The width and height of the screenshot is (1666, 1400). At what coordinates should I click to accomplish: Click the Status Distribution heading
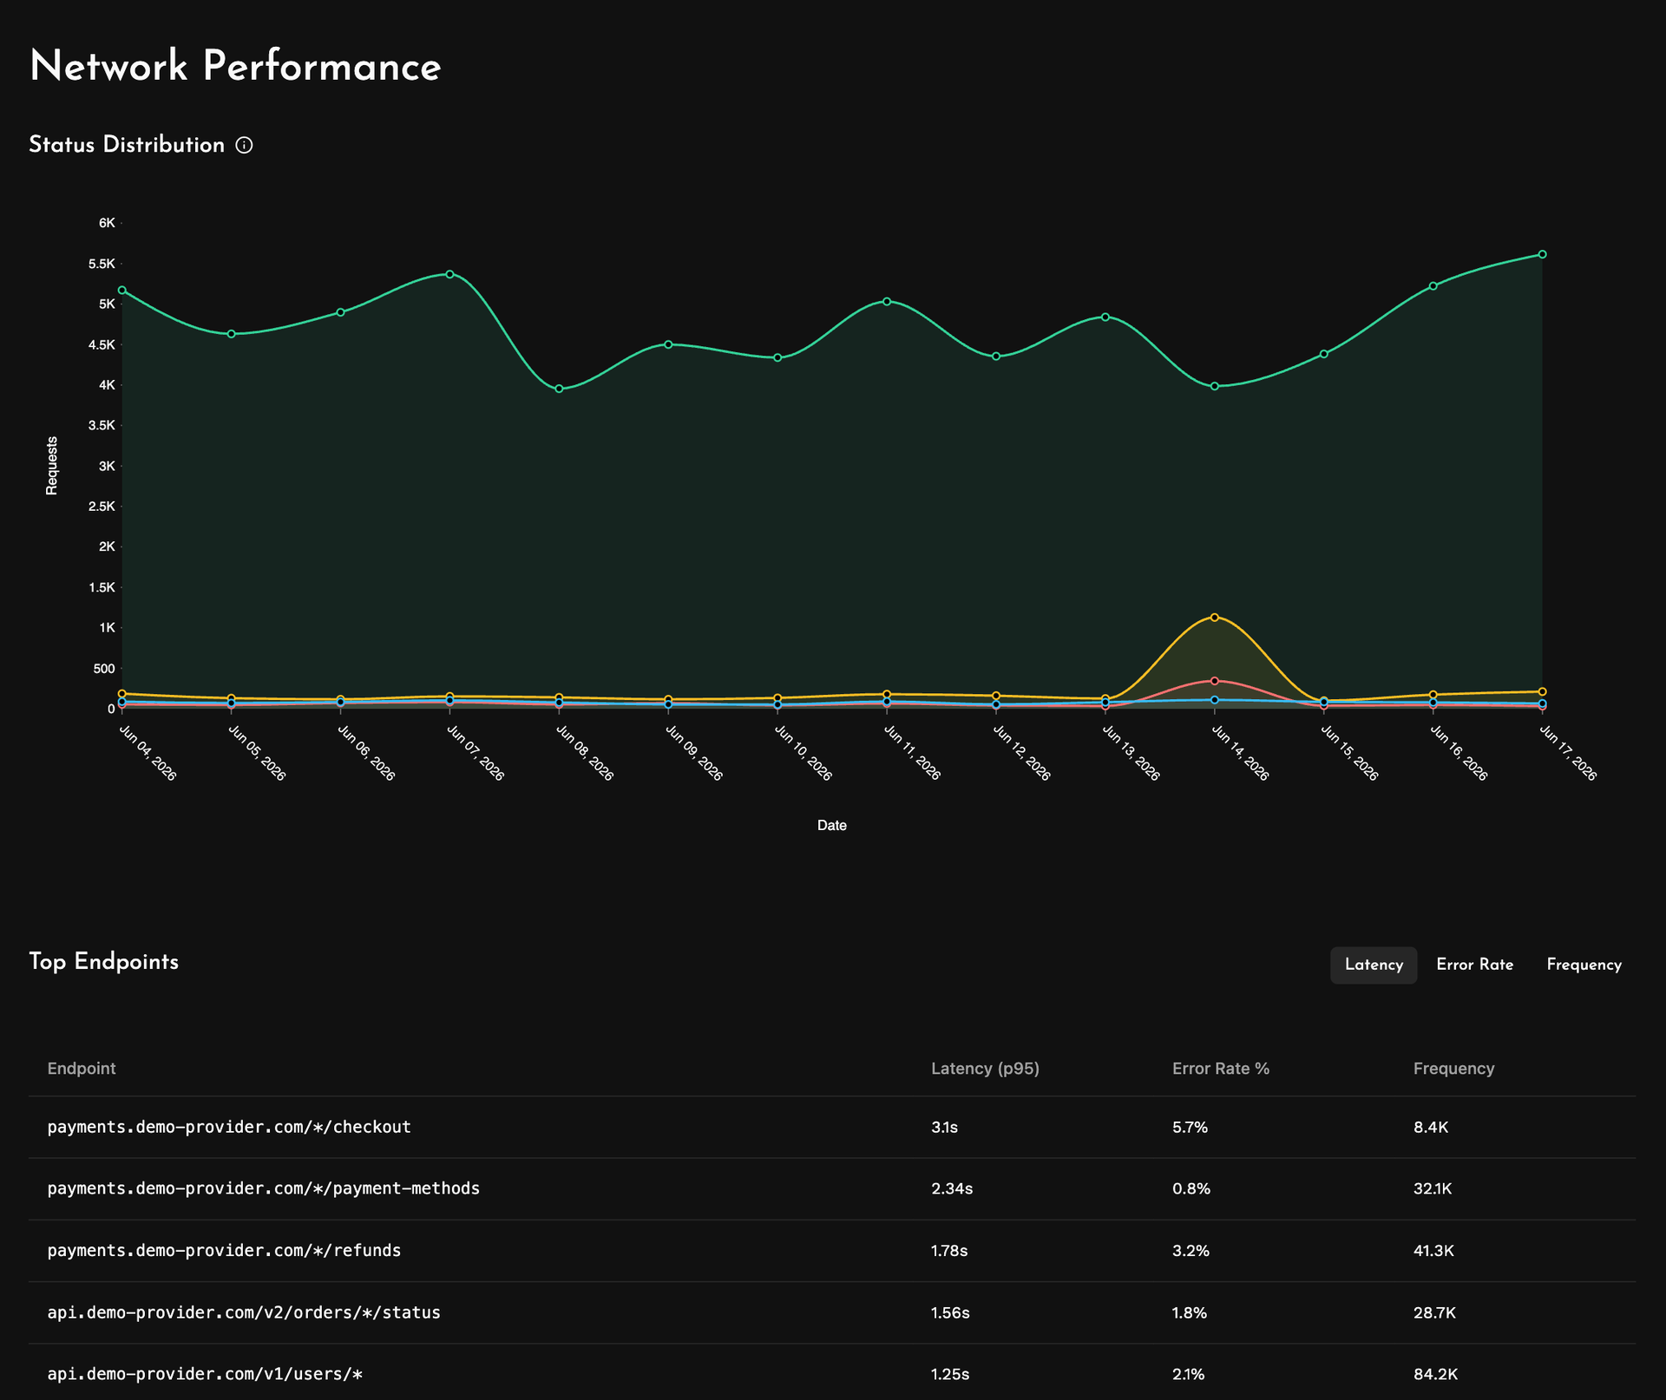(127, 145)
